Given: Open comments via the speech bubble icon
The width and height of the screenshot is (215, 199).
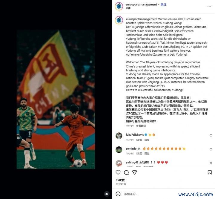Looking at the screenshot, I should 126,172.
